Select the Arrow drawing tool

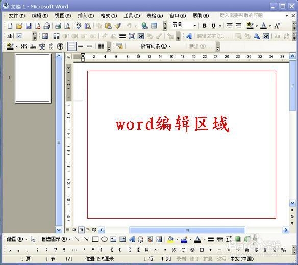(86, 239)
